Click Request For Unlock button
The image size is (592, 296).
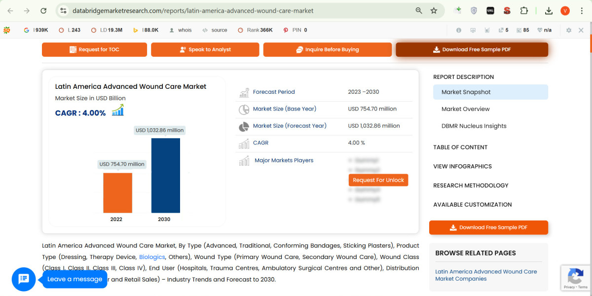378,180
